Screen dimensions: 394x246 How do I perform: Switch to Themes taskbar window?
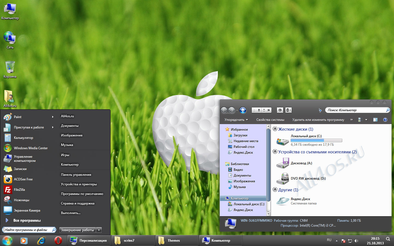[177, 241]
